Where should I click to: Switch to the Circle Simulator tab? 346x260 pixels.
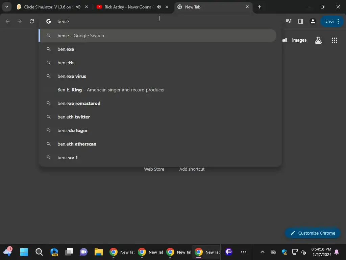(47, 7)
